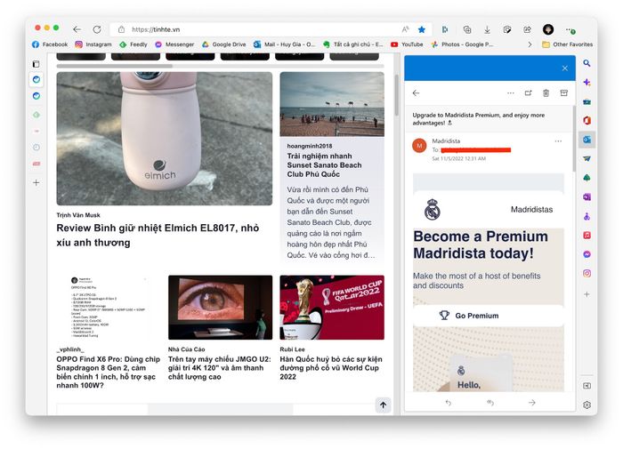The height and width of the screenshot is (449, 623).
Task: Click the FIFA World Cup Qatar thumbnail
Action: (x=332, y=308)
